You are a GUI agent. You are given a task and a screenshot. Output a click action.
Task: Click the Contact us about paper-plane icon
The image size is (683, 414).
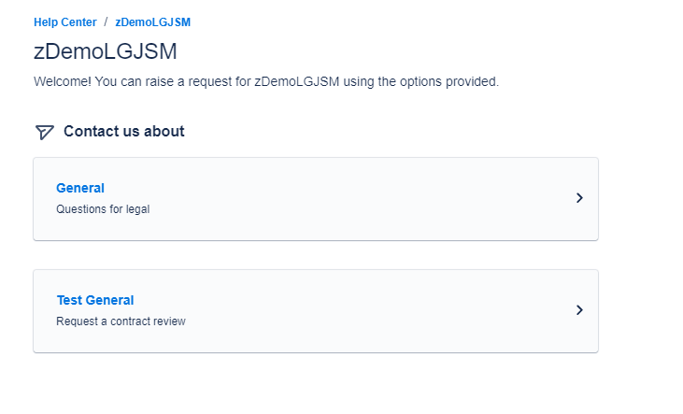coord(44,132)
